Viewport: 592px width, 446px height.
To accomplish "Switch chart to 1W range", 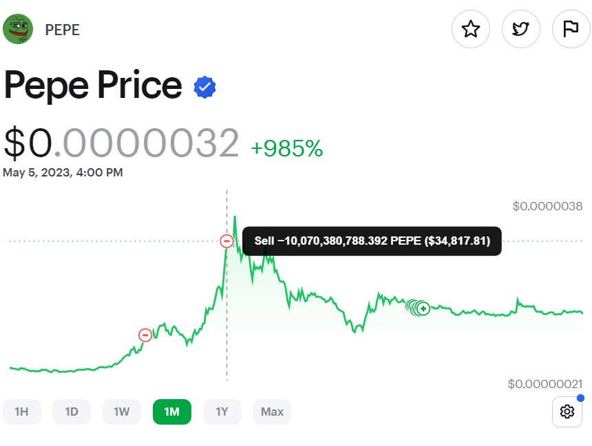I will click(x=122, y=412).
